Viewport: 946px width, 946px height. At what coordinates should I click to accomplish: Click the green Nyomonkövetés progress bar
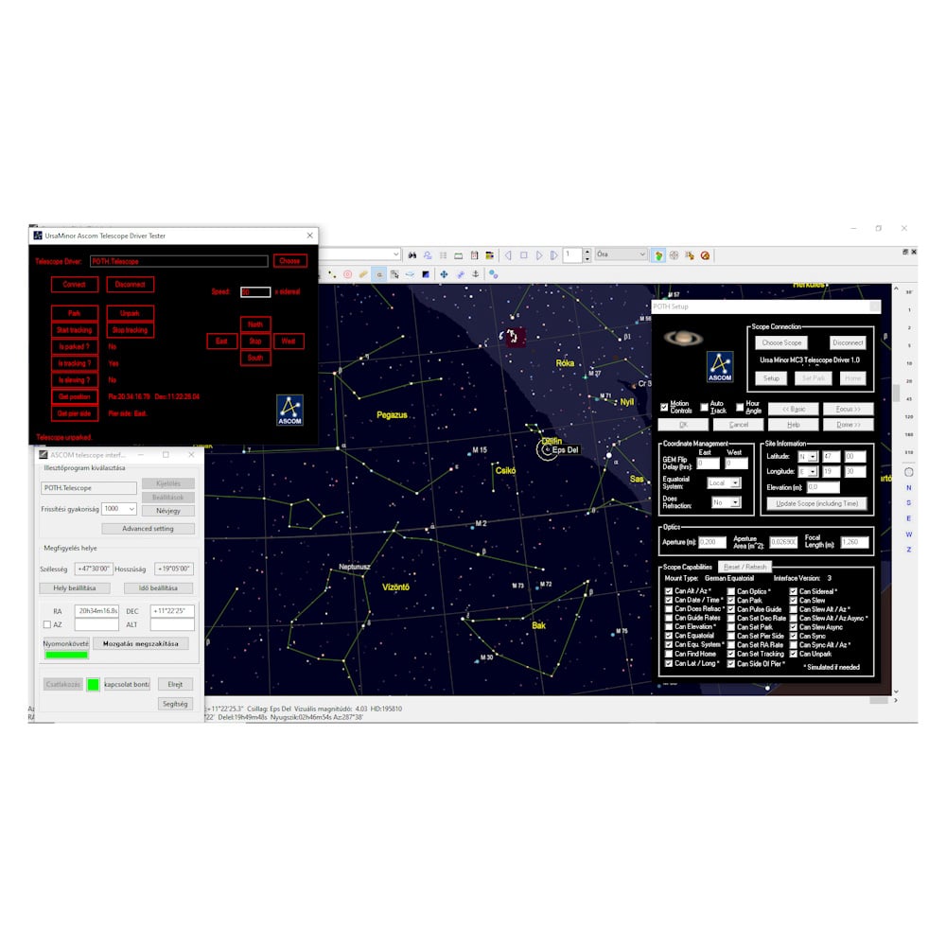click(x=66, y=656)
